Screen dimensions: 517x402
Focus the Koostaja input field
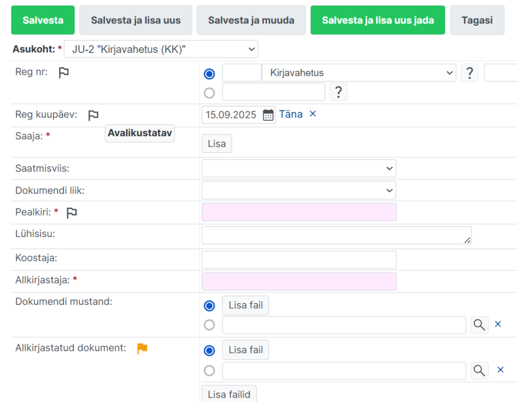coord(299,260)
